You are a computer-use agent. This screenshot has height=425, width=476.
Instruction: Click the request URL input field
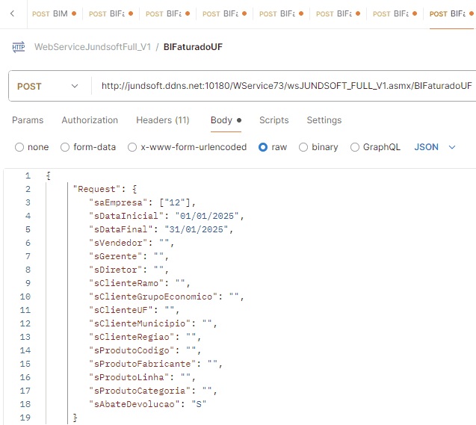286,86
